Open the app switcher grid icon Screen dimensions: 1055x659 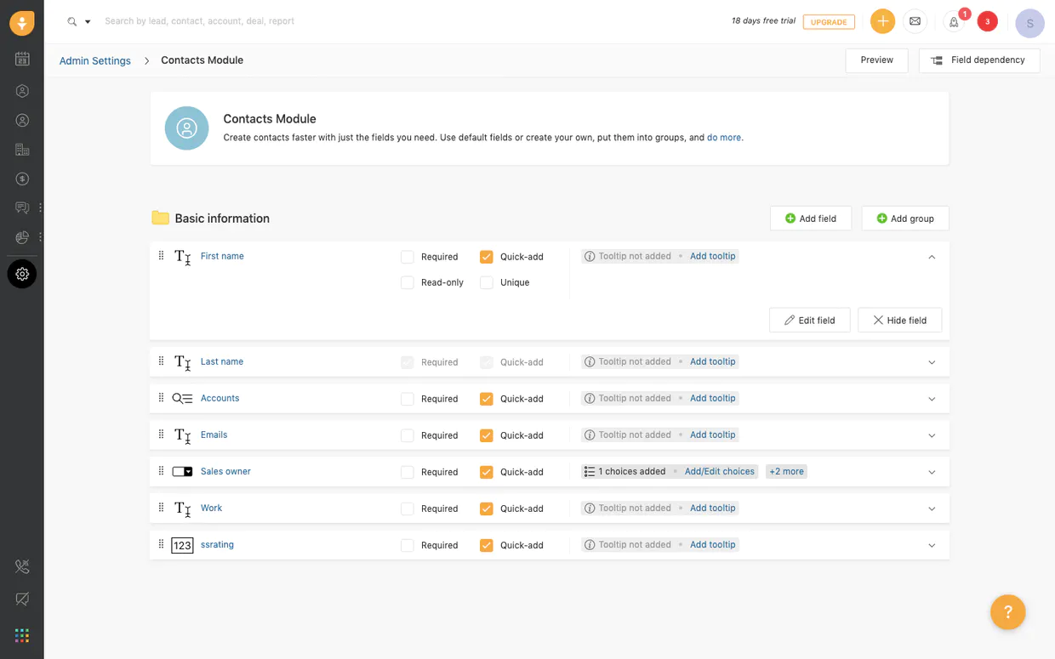click(x=22, y=635)
